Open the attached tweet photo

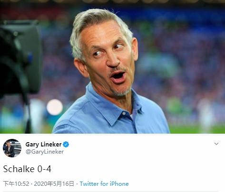112,67
